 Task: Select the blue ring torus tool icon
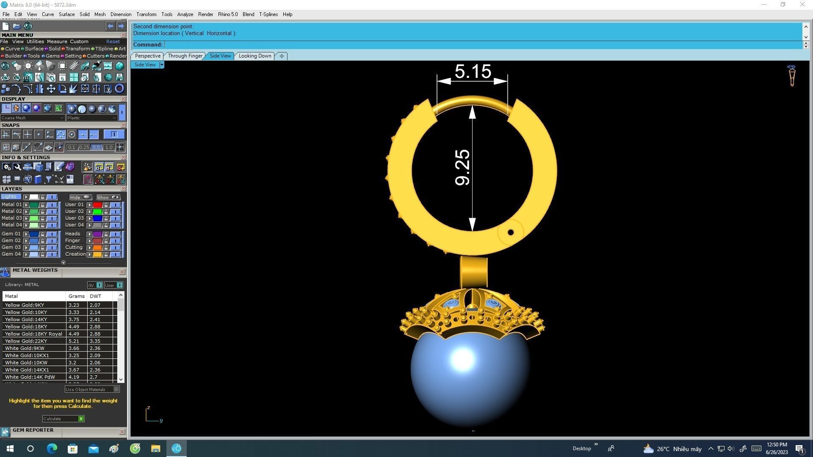tap(119, 89)
